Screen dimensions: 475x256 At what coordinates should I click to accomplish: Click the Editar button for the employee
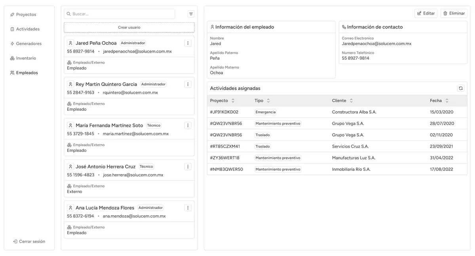[x=426, y=13]
